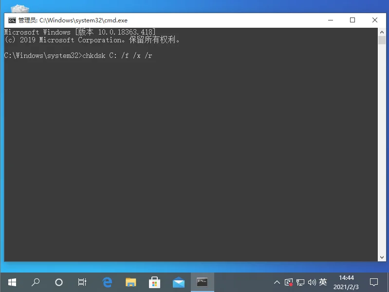The image size is (389, 292).
Task: Open Microsoft Store from taskbar
Action: click(154, 282)
